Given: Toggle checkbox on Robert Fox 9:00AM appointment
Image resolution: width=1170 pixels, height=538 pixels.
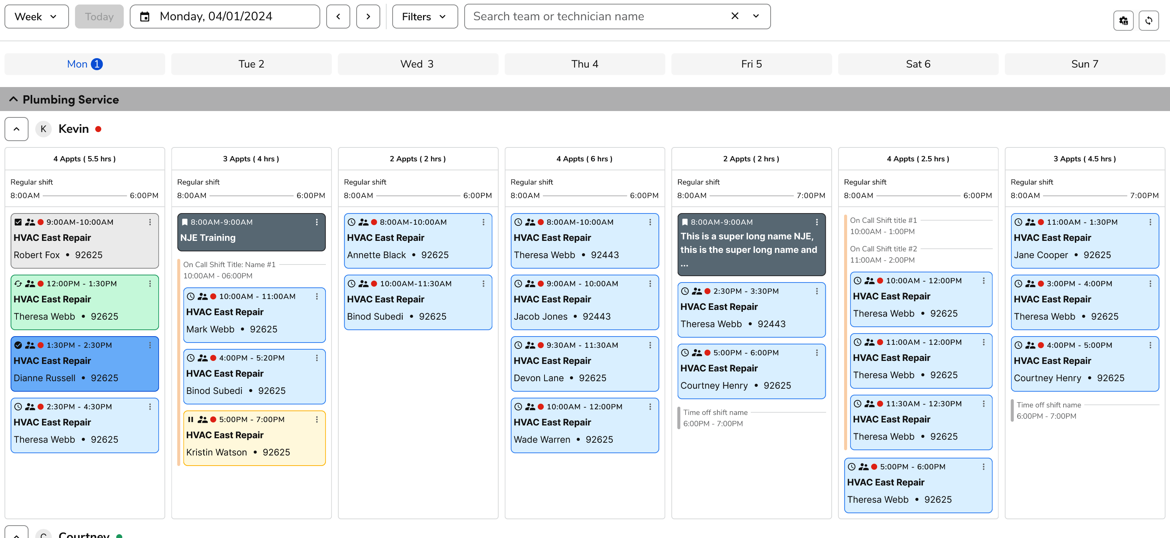Looking at the screenshot, I should point(18,222).
